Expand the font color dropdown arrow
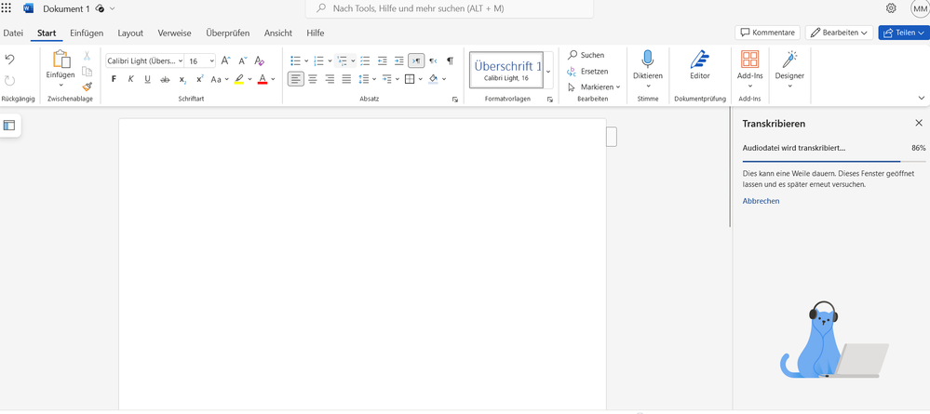The width and height of the screenshot is (930, 414). [273, 79]
